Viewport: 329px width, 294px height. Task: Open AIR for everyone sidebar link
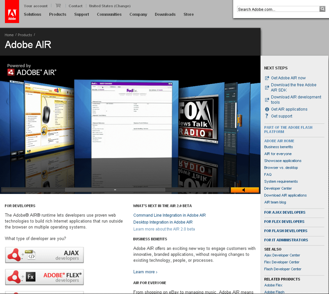[278, 154]
